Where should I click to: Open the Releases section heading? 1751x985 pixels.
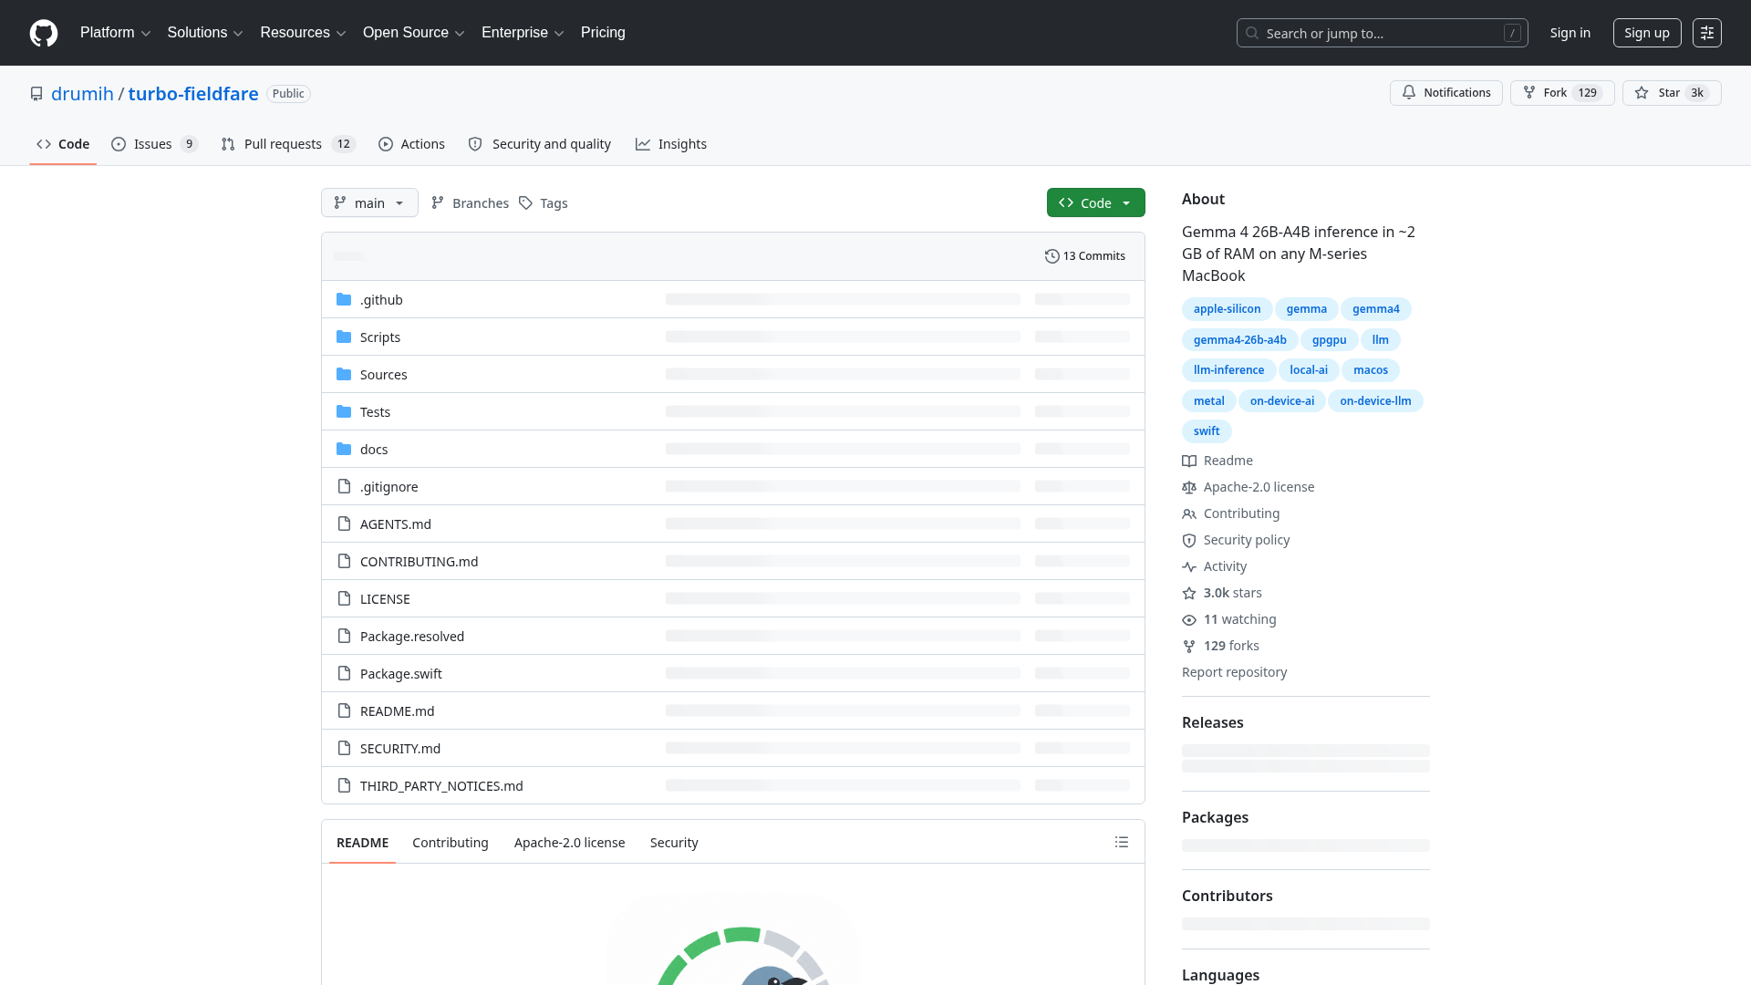[1212, 722]
